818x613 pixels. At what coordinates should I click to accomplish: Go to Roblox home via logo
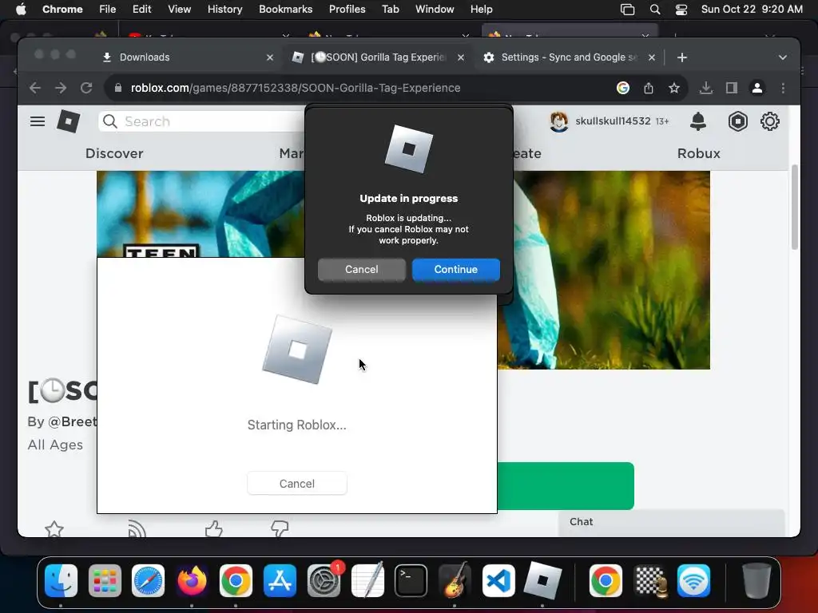pyautogui.click(x=69, y=121)
